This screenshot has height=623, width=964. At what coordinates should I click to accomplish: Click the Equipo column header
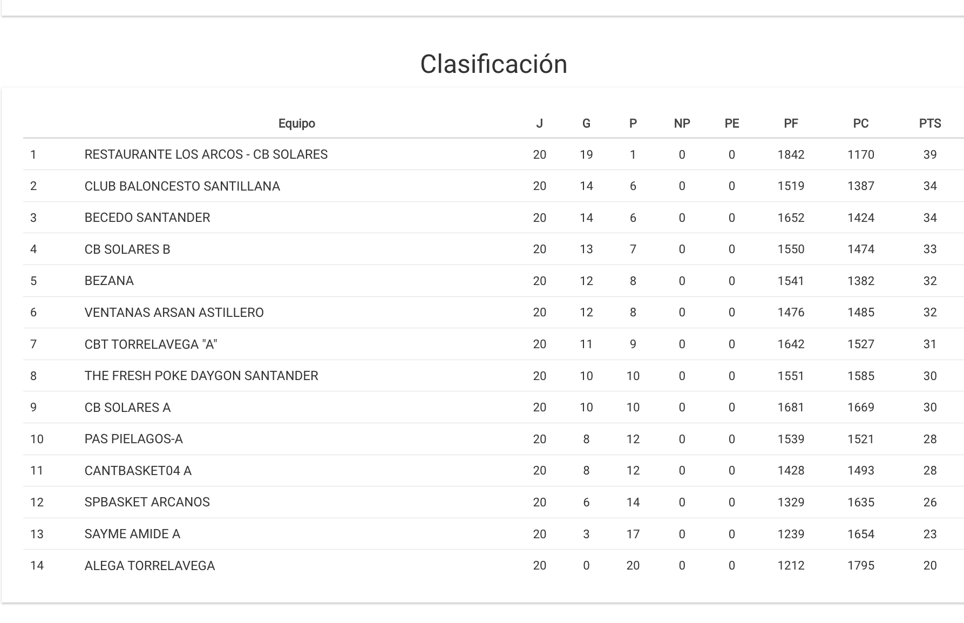(296, 124)
